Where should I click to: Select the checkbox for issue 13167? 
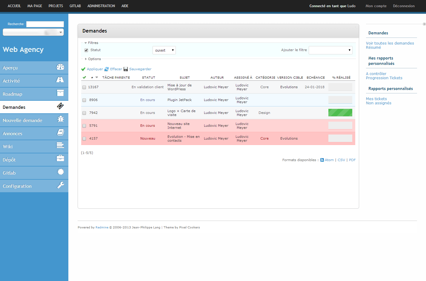84,87
